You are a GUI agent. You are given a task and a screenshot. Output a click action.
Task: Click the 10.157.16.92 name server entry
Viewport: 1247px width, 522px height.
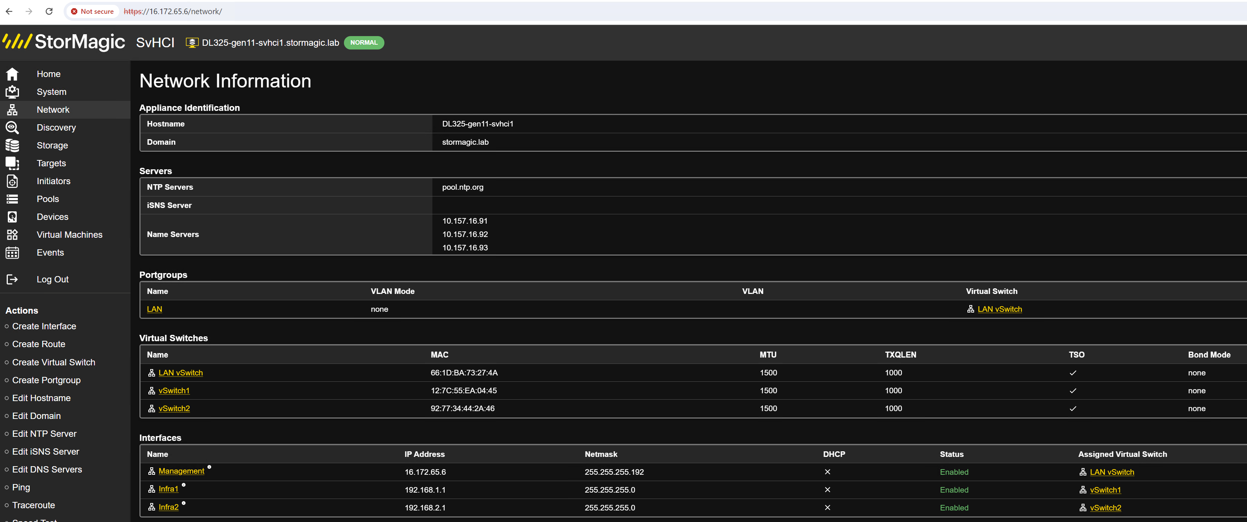point(465,234)
